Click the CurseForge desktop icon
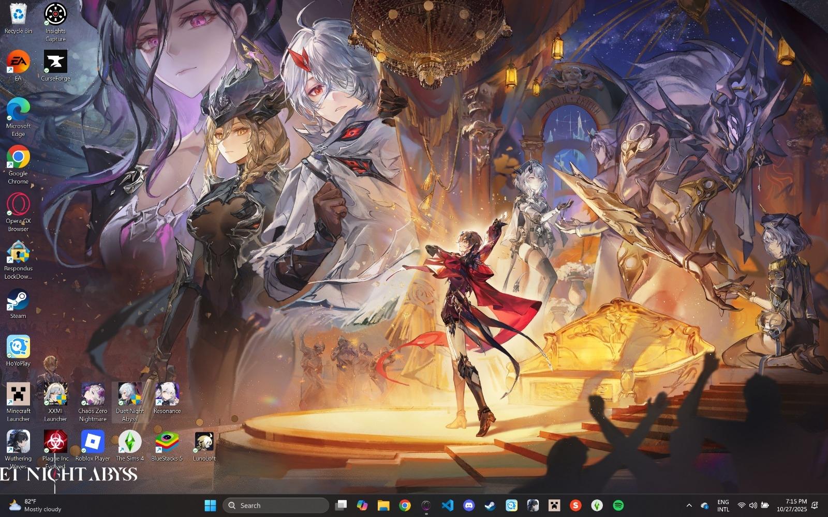This screenshot has height=517, width=828. [55, 65]
